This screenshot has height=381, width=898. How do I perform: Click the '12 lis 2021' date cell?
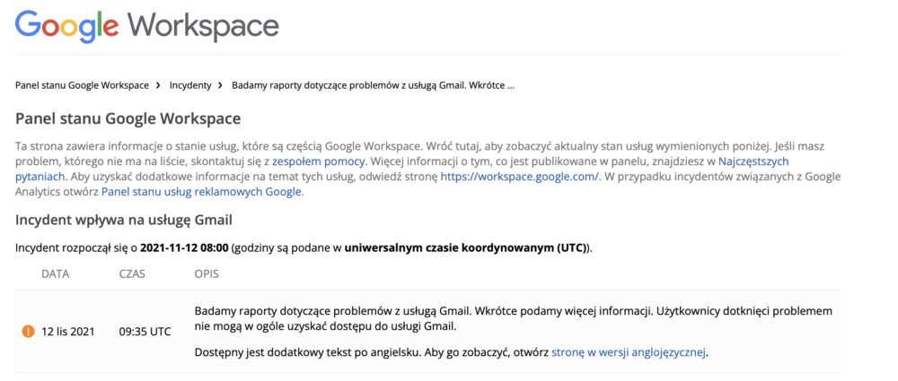pos(68,332)
